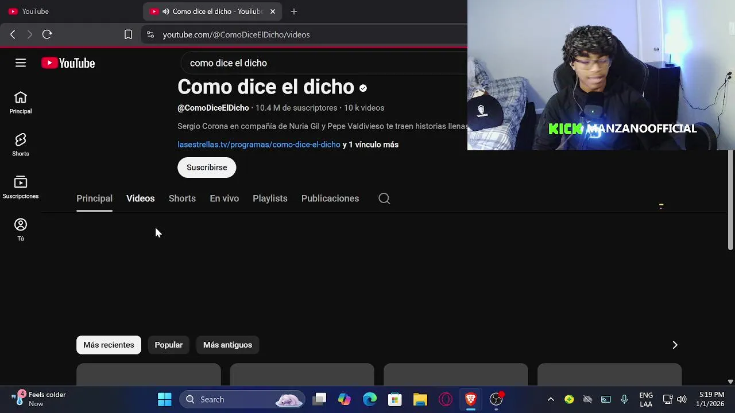Screen dimensions: 735x413
Task: Open volume control in system tray
Action: tap(682, 399)
